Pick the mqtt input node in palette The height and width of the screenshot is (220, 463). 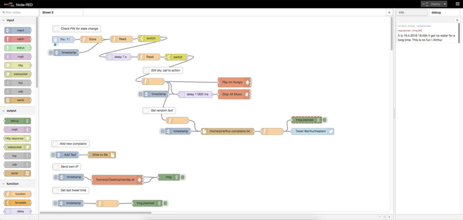click(x=18, y=57)
